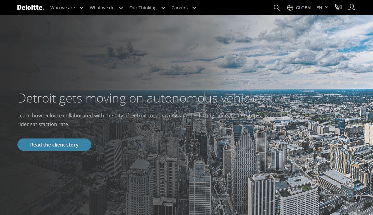Open the contact us phone-envelope icon

pyautogui.click(x=338, y=7)
